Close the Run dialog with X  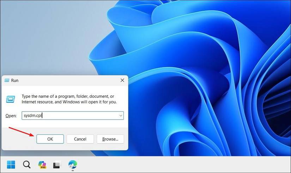point(122,80)
